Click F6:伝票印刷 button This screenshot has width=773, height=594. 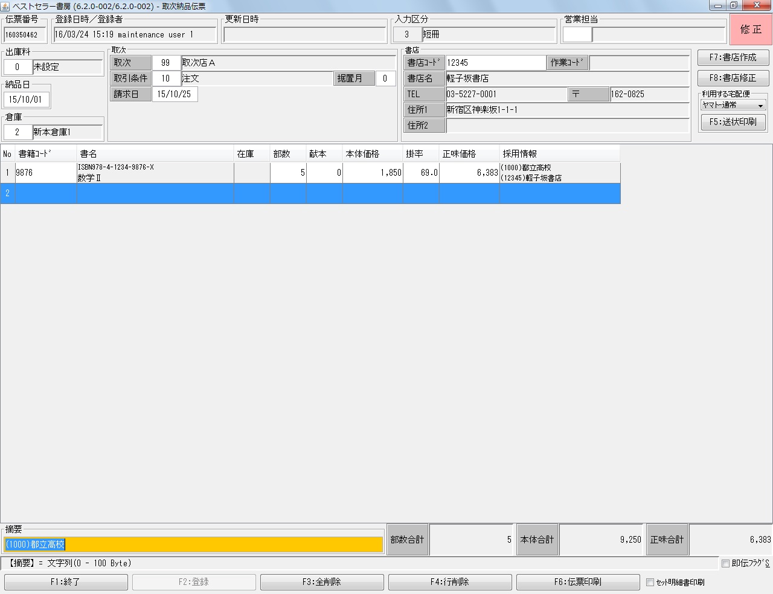click(x=577, y=582)
